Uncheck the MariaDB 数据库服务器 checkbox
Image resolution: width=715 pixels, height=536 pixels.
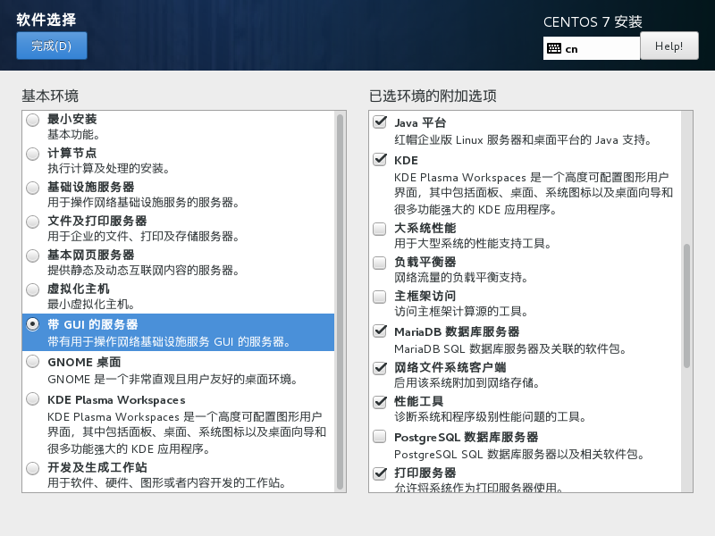(x=380, y=331)
